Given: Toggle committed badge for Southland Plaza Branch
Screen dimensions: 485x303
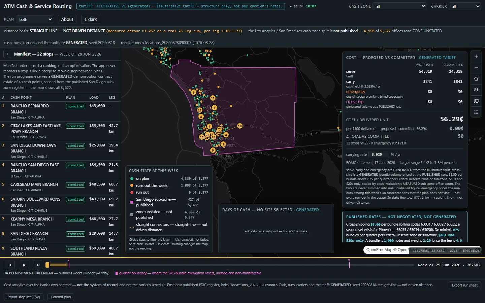Looking at the screenshot, I should [76, 249].
